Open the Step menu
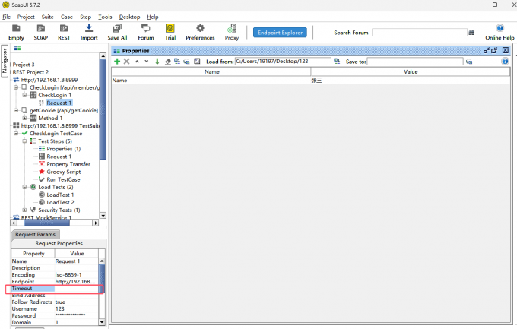 click(85, 17)
